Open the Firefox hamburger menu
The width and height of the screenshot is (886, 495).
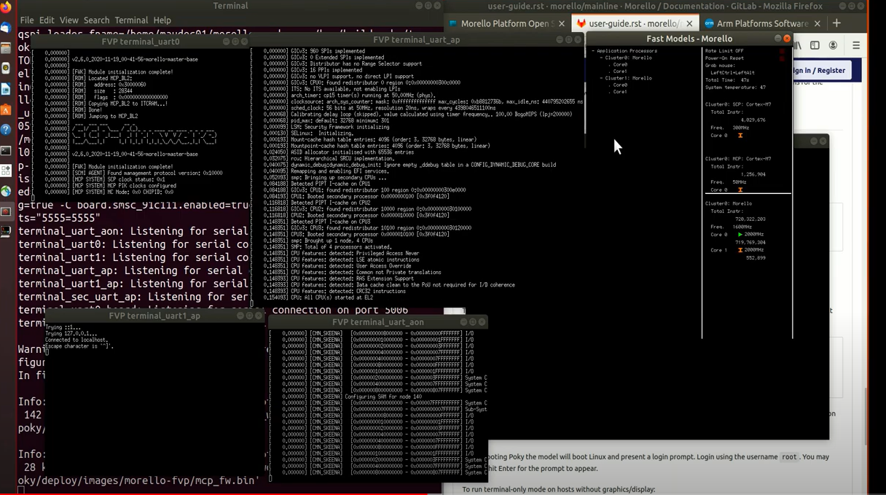(x=856, y=45)
